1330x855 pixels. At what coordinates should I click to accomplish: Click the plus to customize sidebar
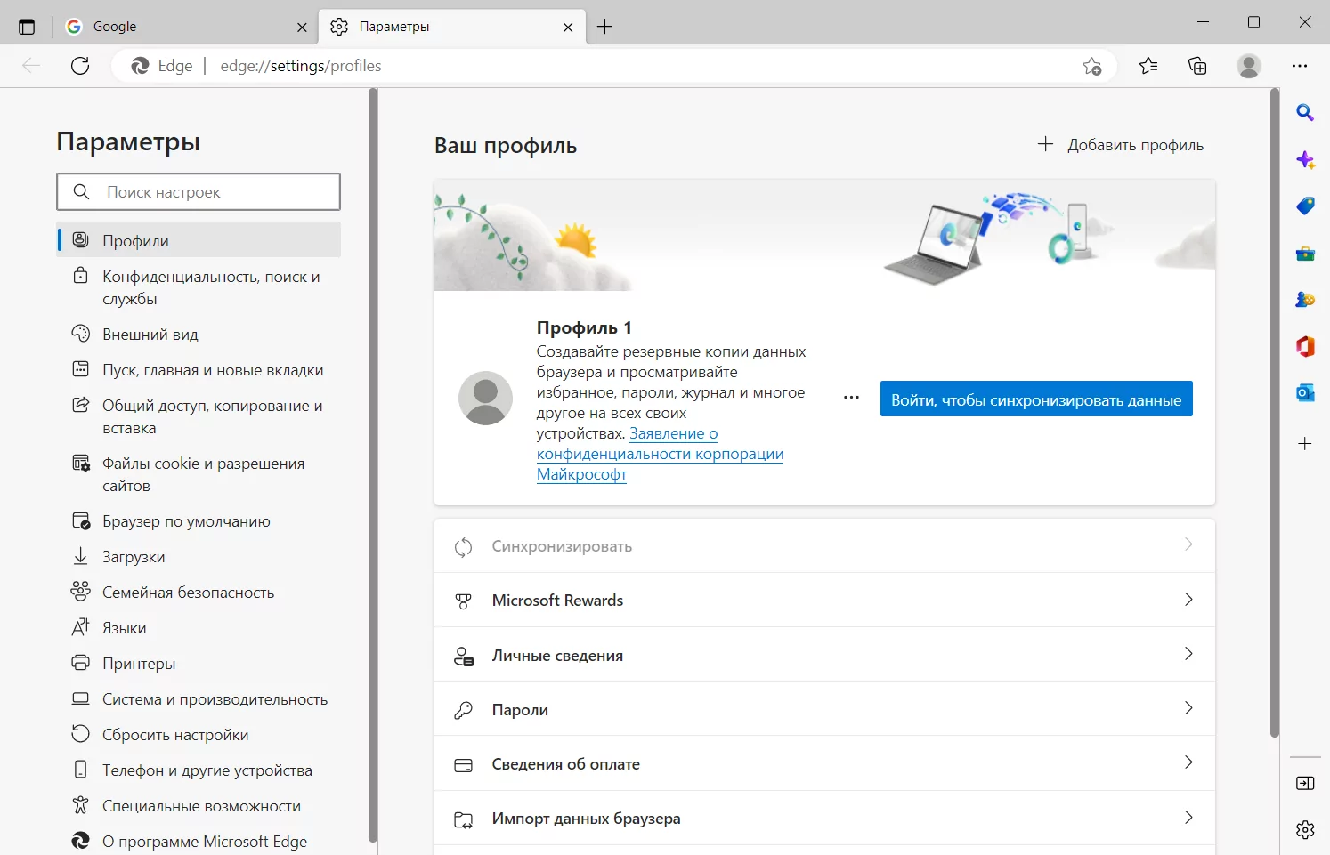coord(1305,443)
